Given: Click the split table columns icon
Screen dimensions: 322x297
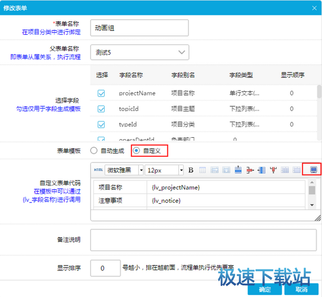Looking at the screenshot, I should pyautogui.click(x=297, y=170).
